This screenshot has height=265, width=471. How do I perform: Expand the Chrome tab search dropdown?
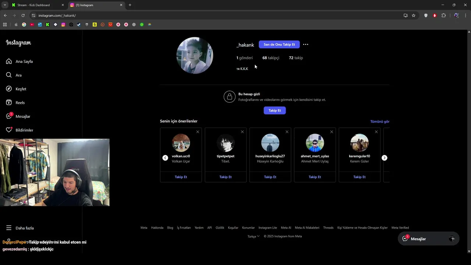[5, 5]
